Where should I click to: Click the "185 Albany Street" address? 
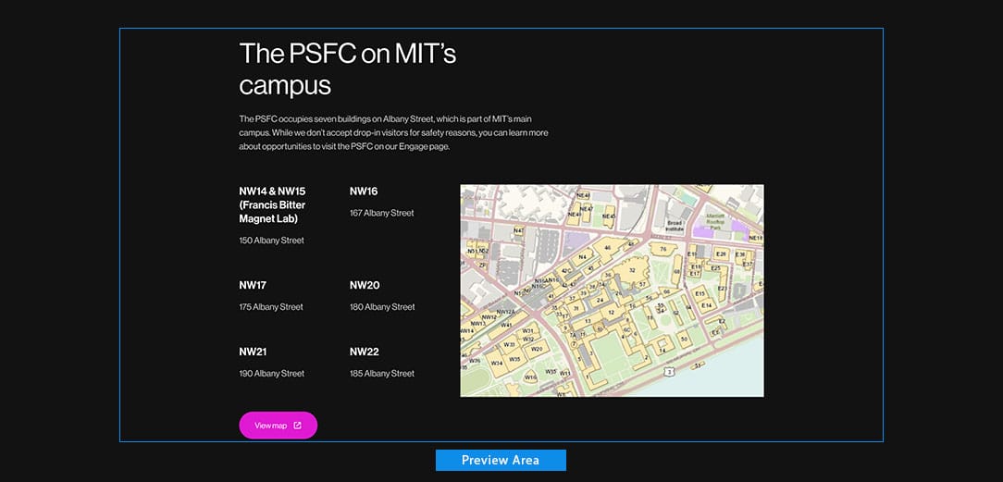(x=382, y=374)
